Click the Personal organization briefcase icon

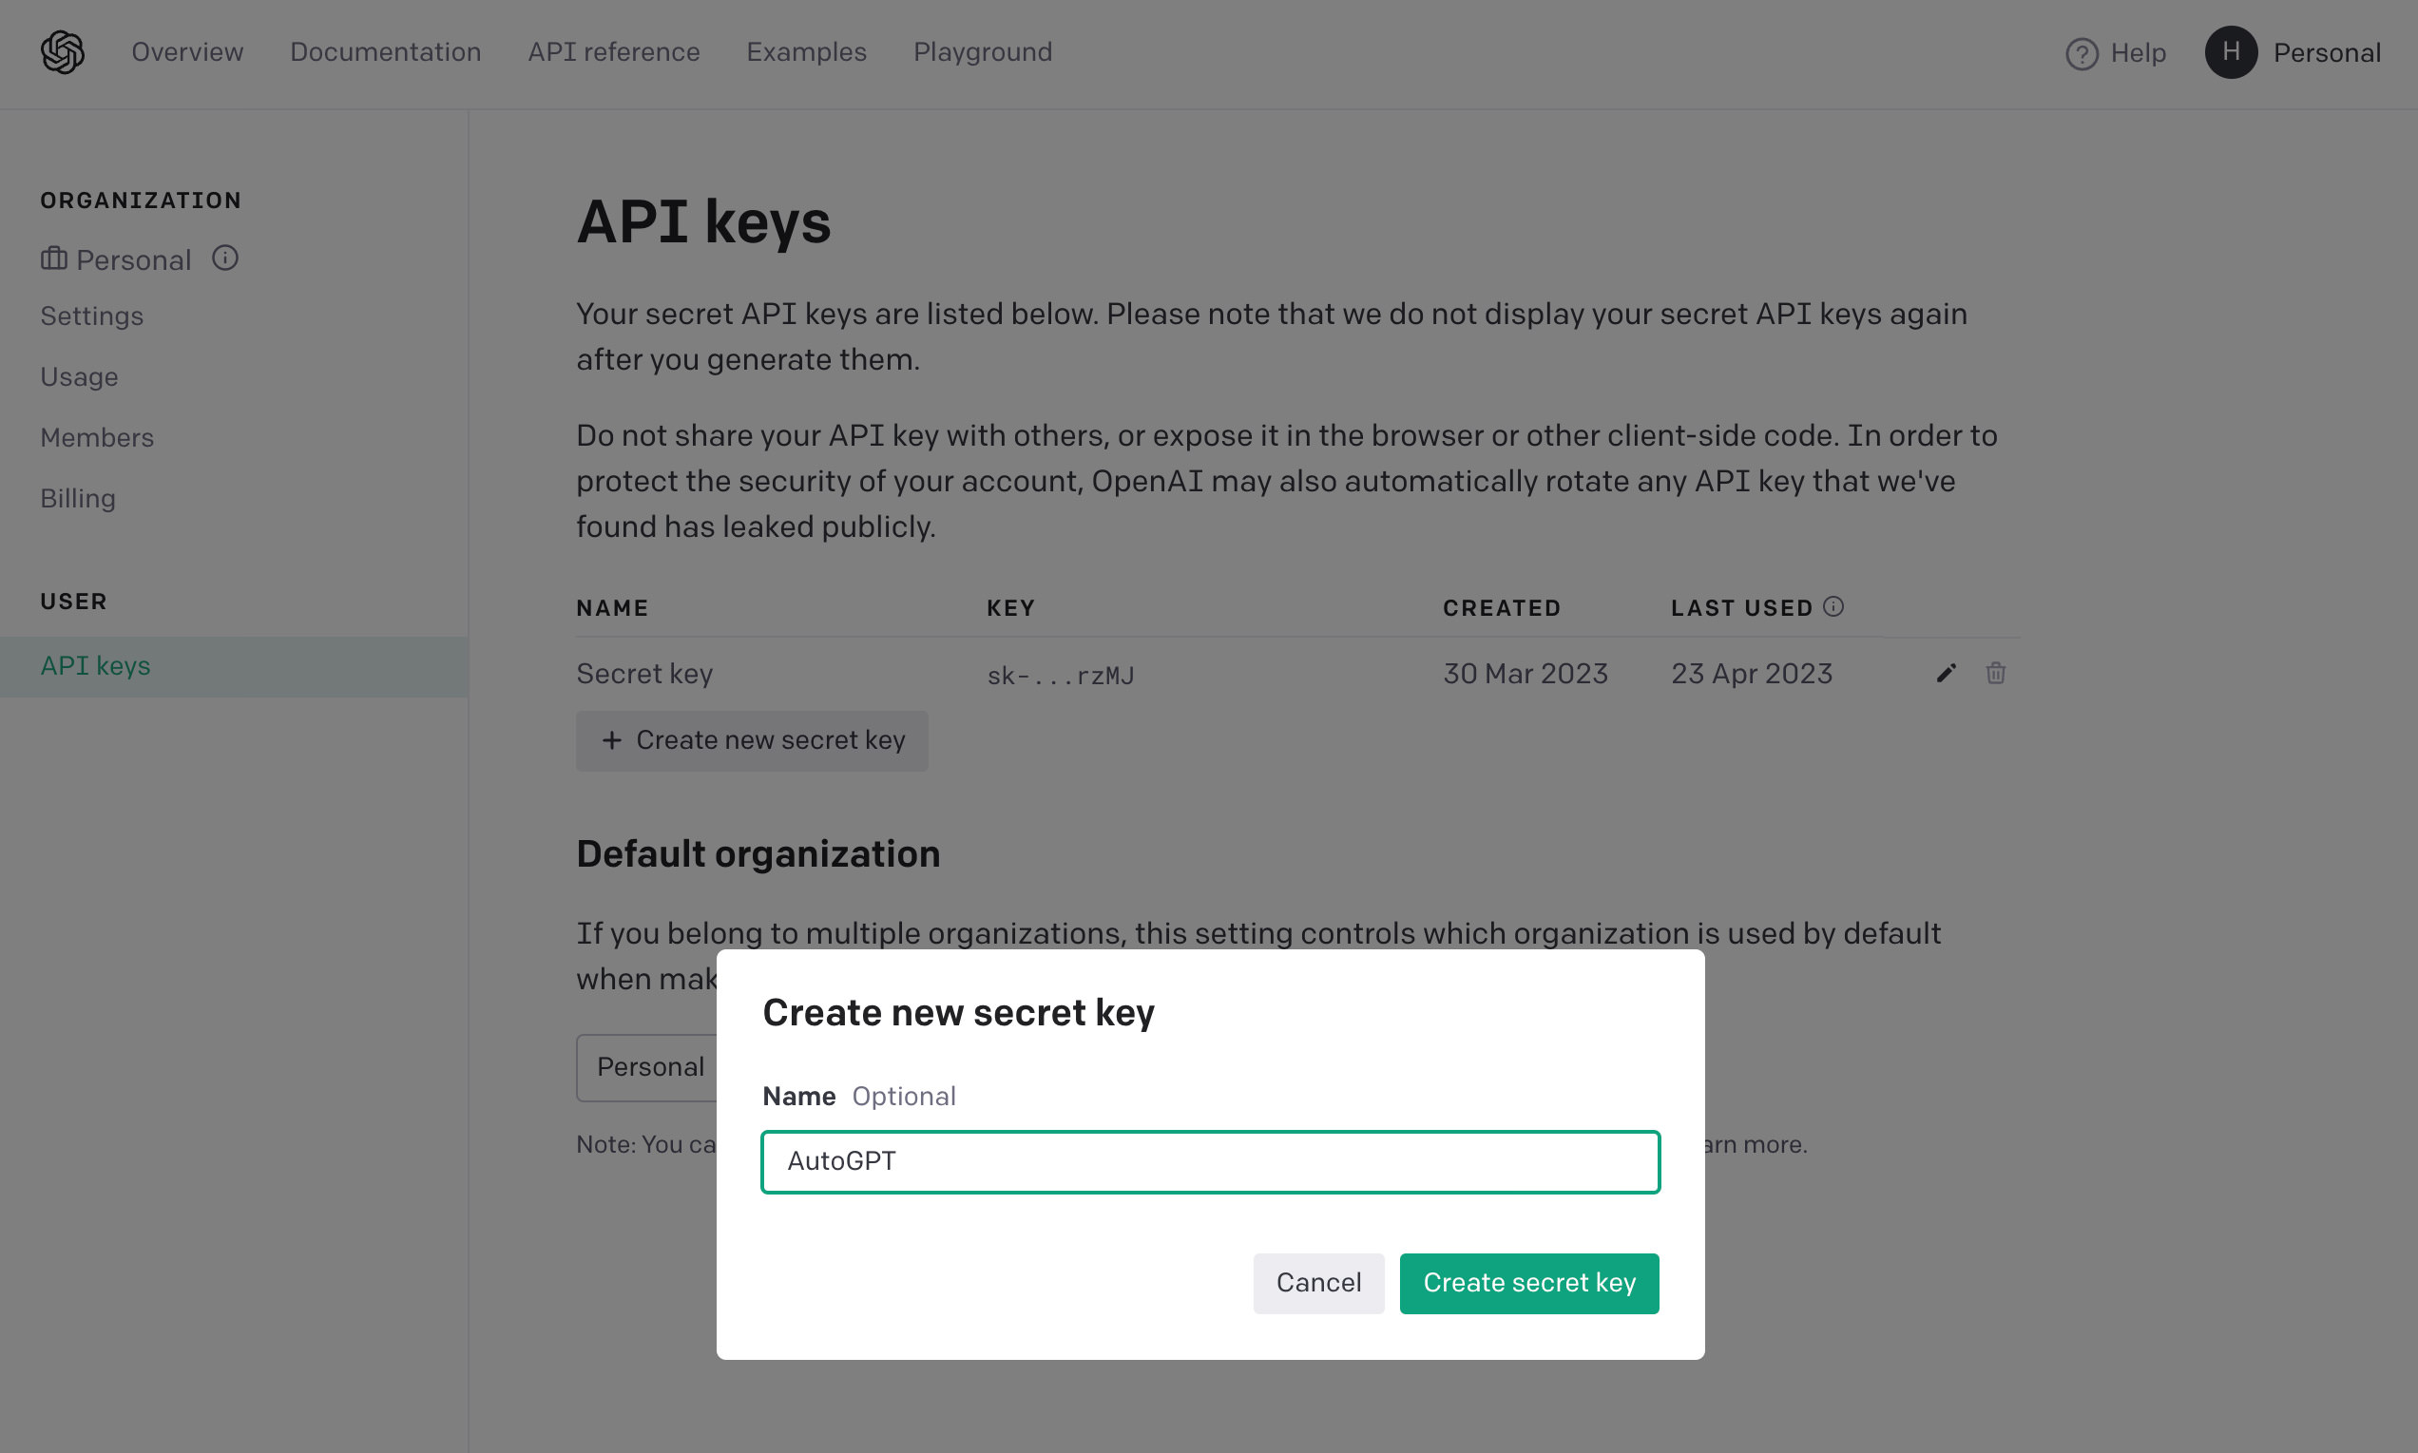click(54, 258)
